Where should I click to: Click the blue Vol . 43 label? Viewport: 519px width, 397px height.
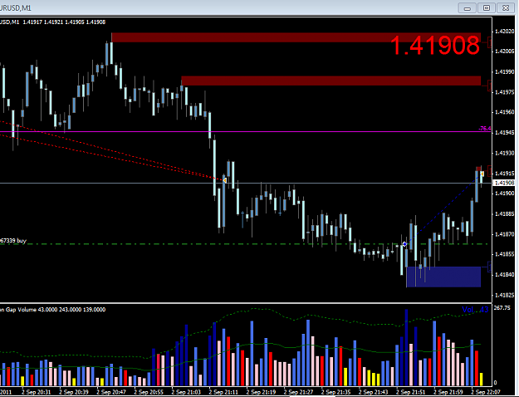pyautogui.click(x=475, y=310)
